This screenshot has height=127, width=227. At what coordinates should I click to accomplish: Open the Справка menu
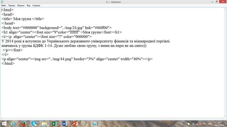[x=36, y=5]
